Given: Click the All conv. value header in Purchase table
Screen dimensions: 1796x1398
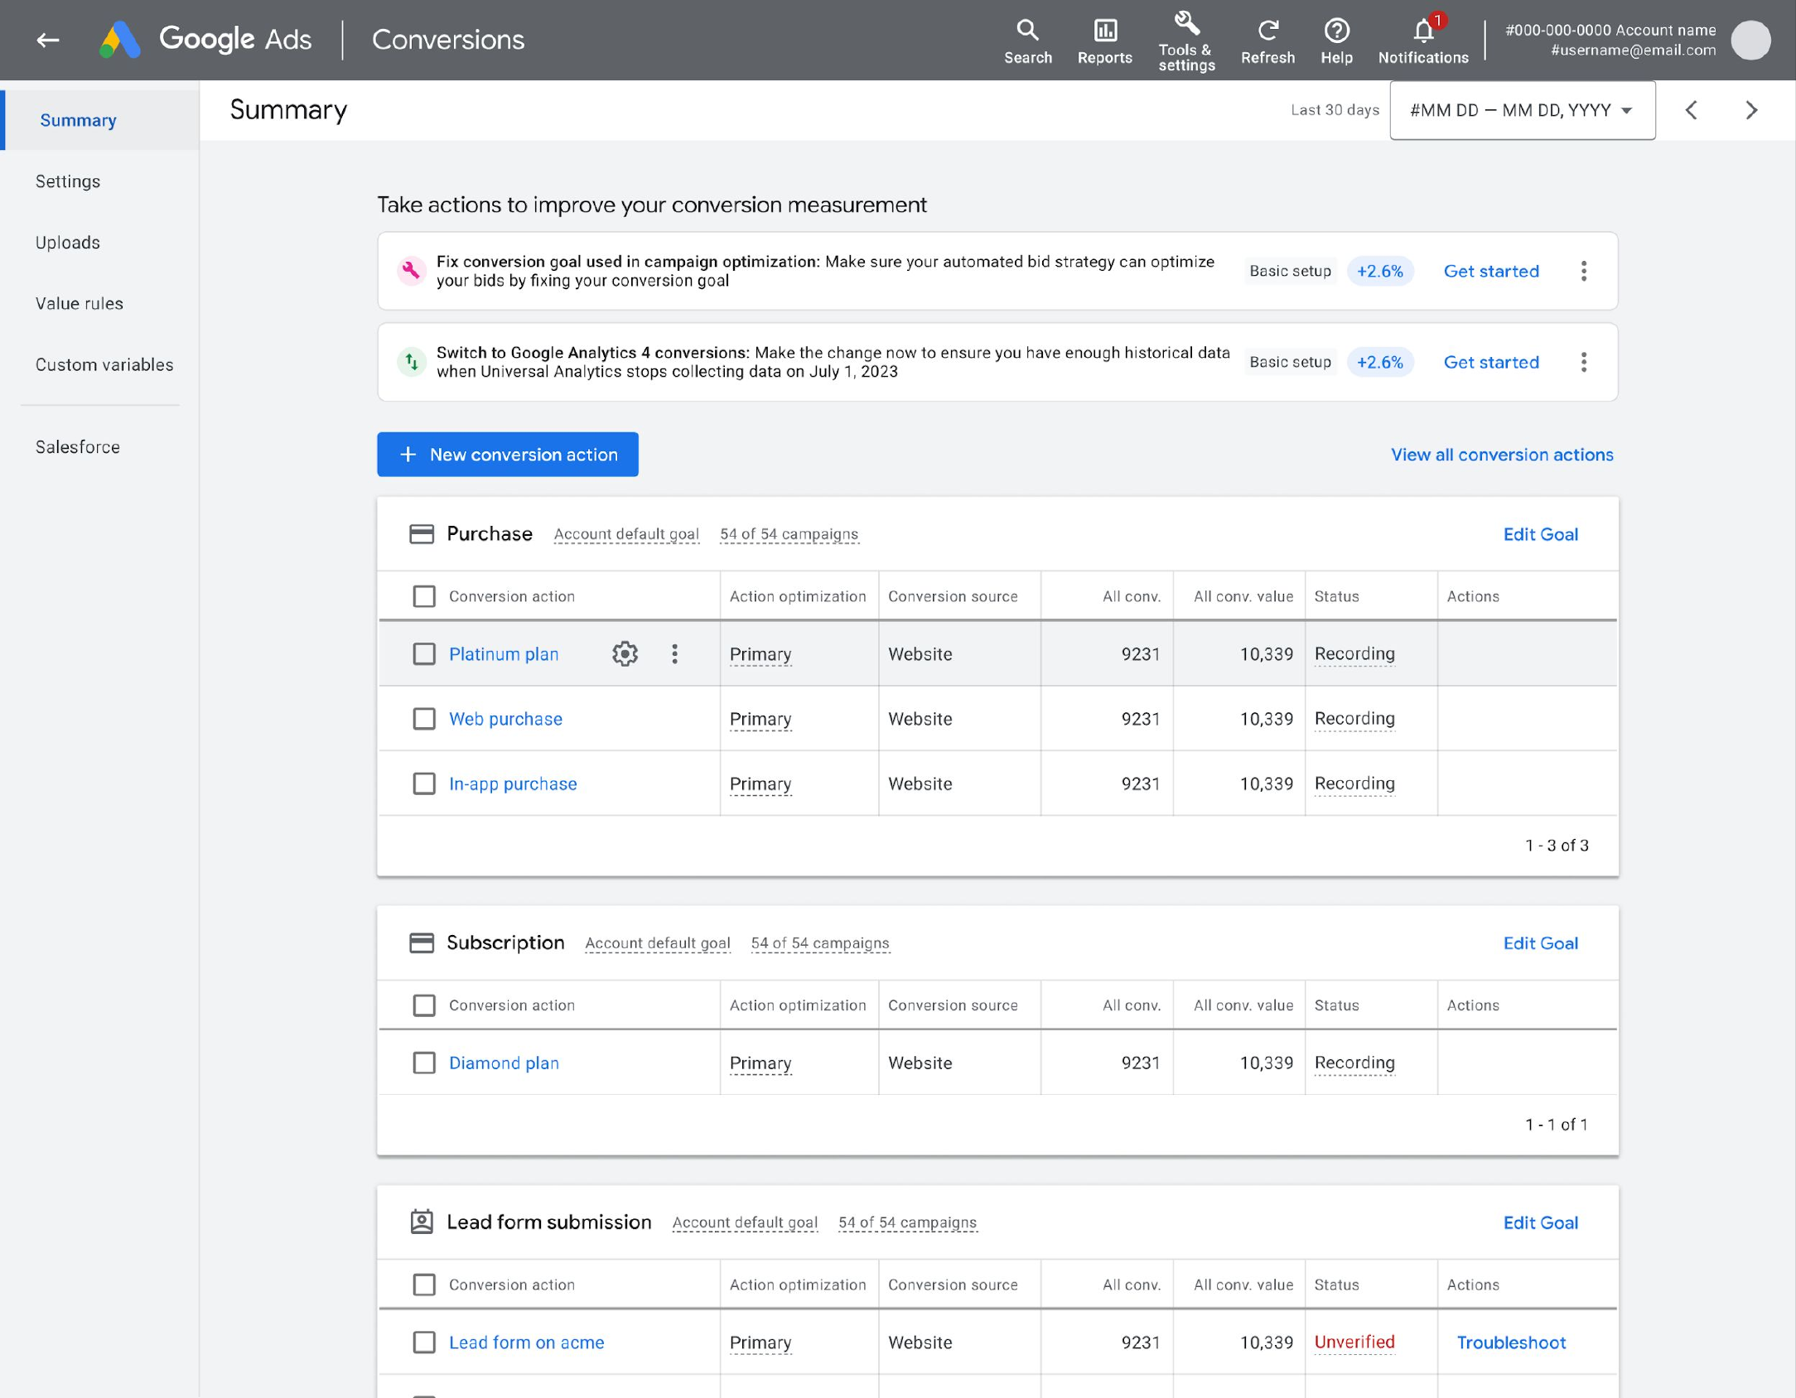Looking at the screenshot, I should point(1243,596).
